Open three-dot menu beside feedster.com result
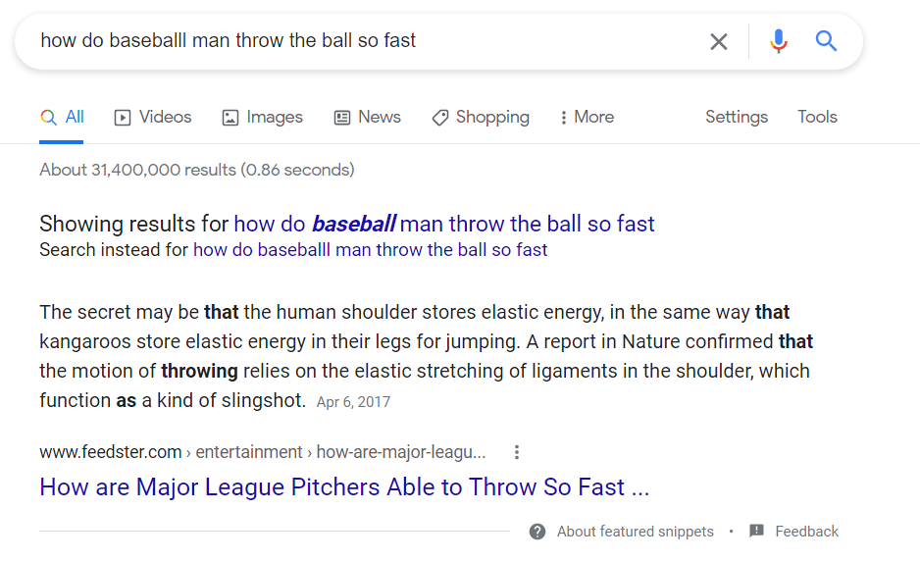 pos(516,452)
